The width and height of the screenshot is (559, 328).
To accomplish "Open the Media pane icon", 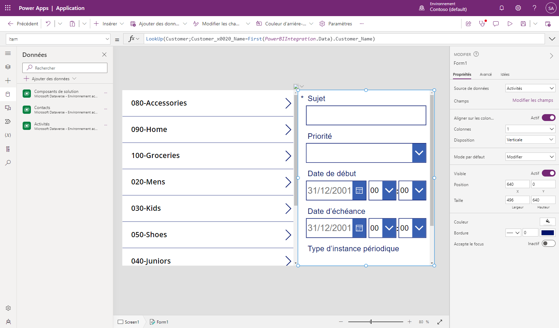I will pyautogui.click(x=8, y=108).
